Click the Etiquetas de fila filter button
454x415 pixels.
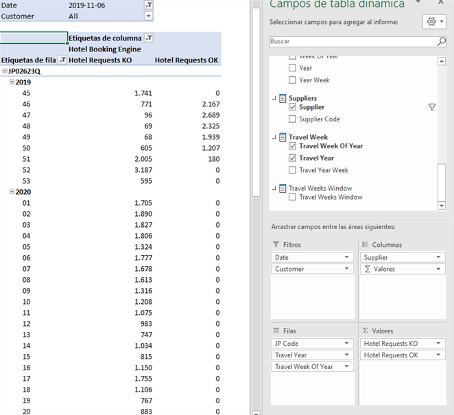click(62, 60)
